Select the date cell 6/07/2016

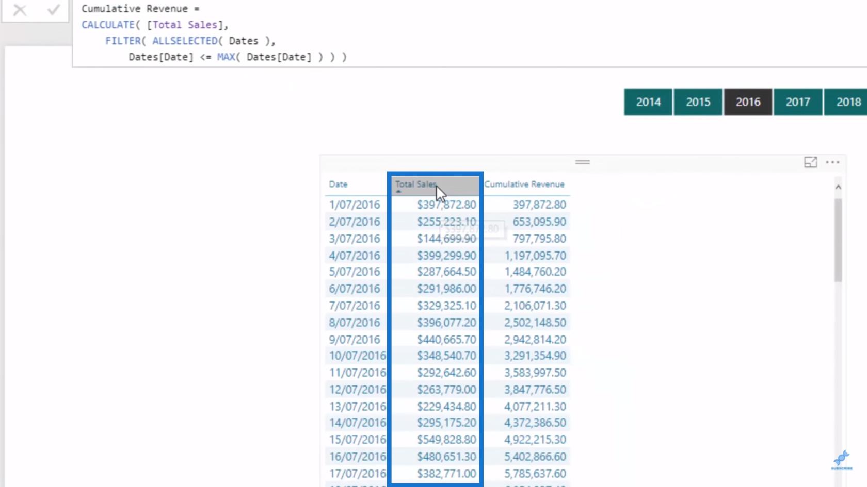point(354,289)
